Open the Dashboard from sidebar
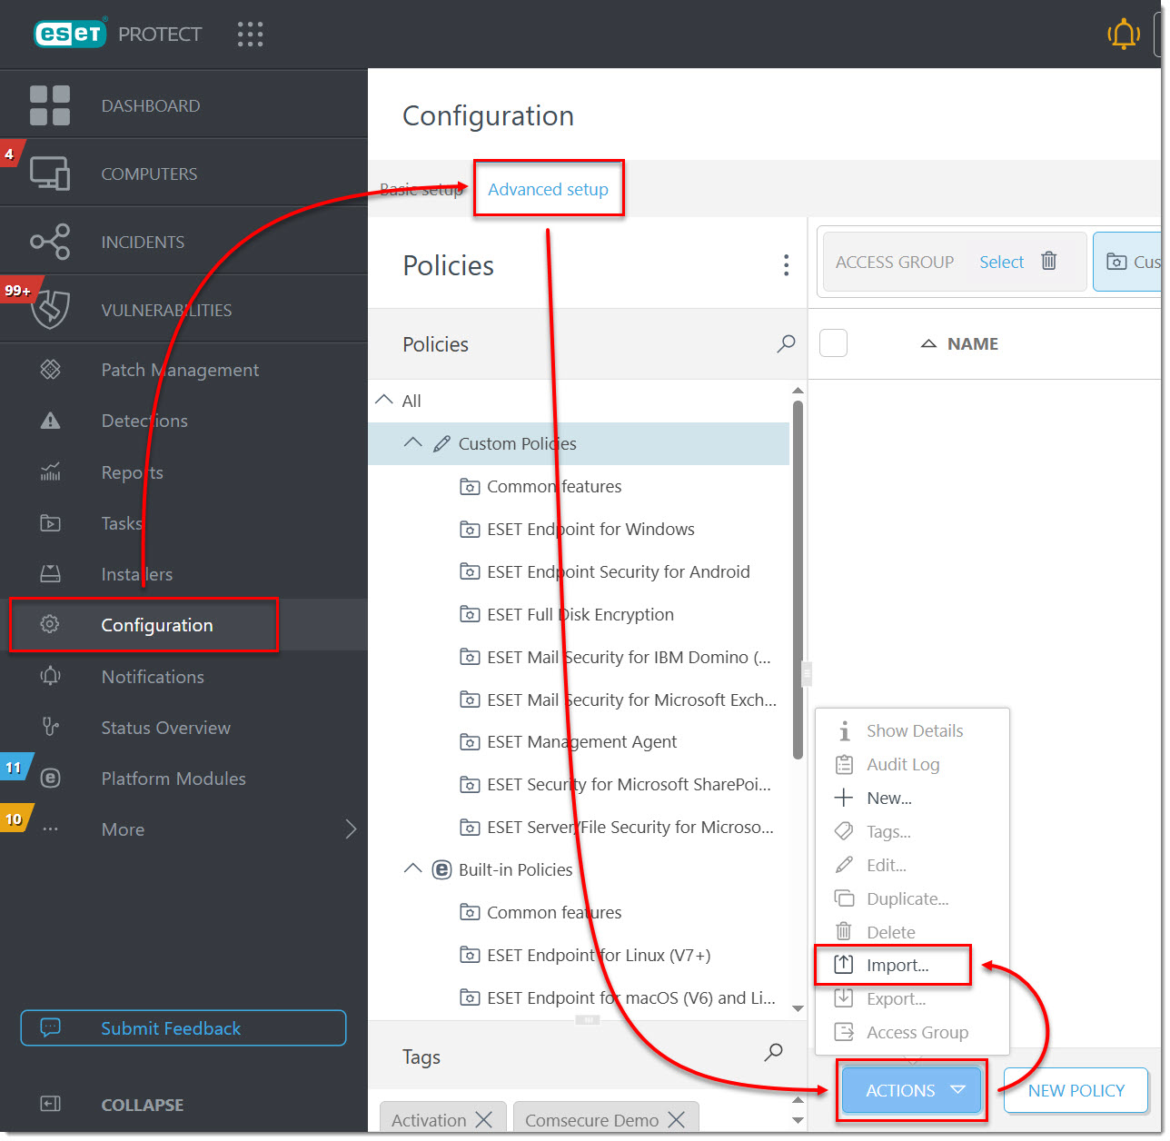This screenshot has height=1141, width=1170. (x=183, y=105)
